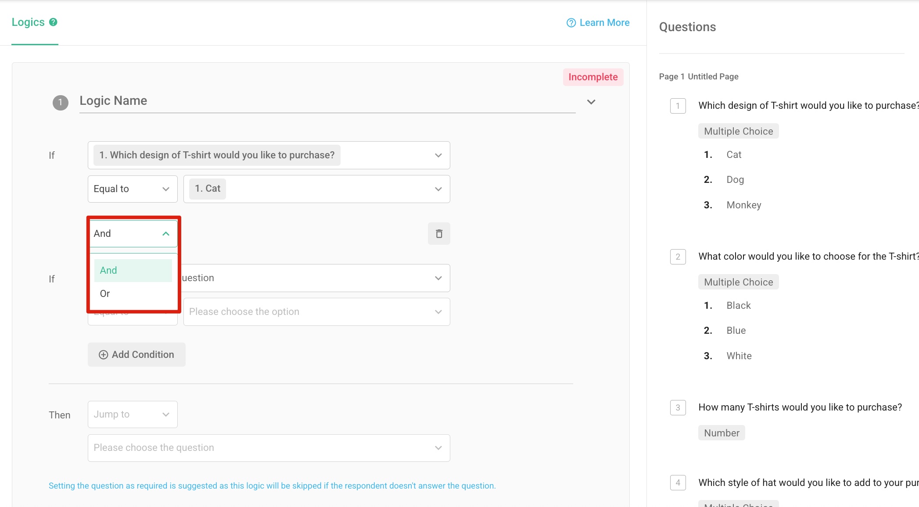
Task: Click question number badge 4 in Questions panel
Action: point(678,483)
